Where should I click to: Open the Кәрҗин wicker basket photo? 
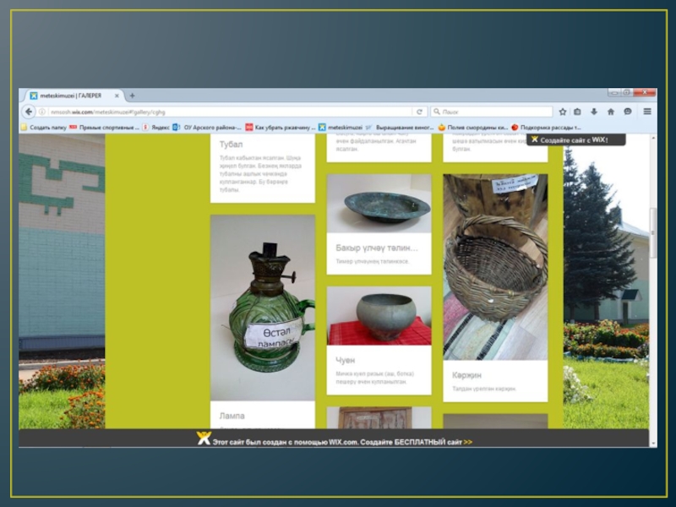[x=495, y=267]
